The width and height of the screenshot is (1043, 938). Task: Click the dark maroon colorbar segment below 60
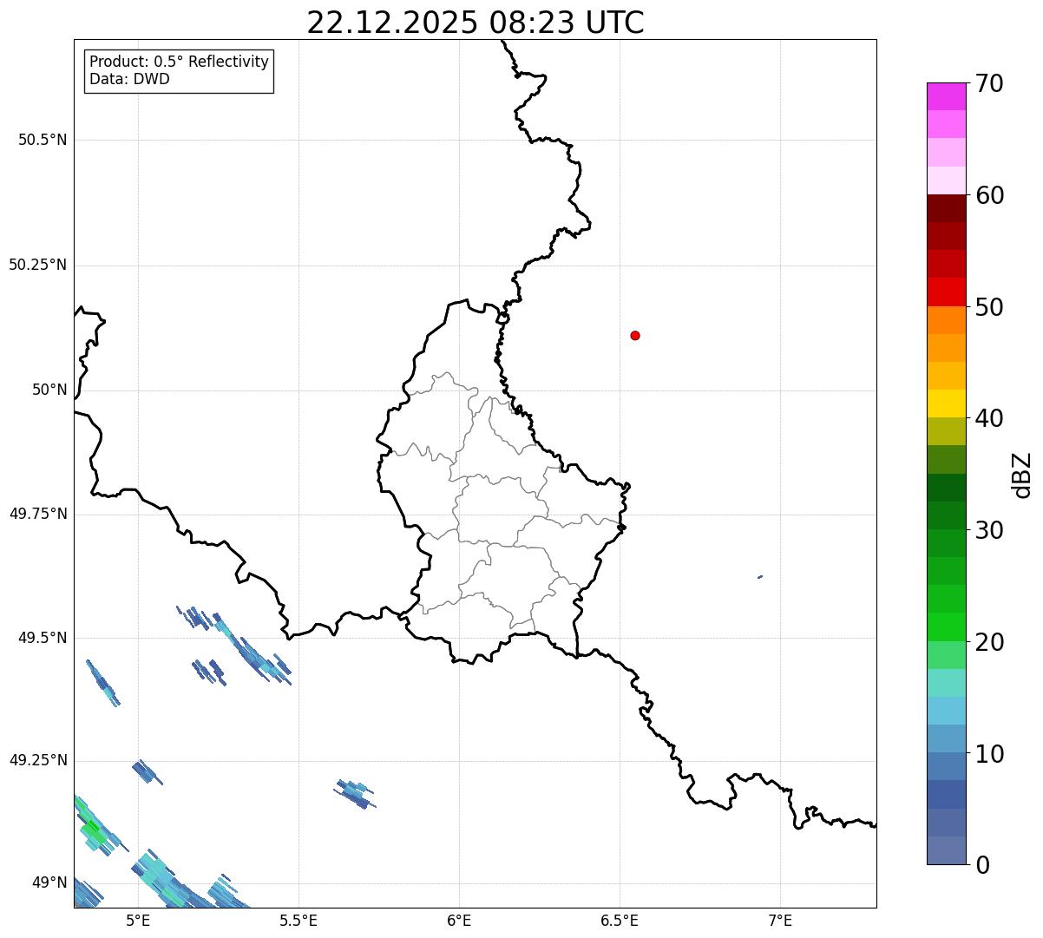coord(946,208)
